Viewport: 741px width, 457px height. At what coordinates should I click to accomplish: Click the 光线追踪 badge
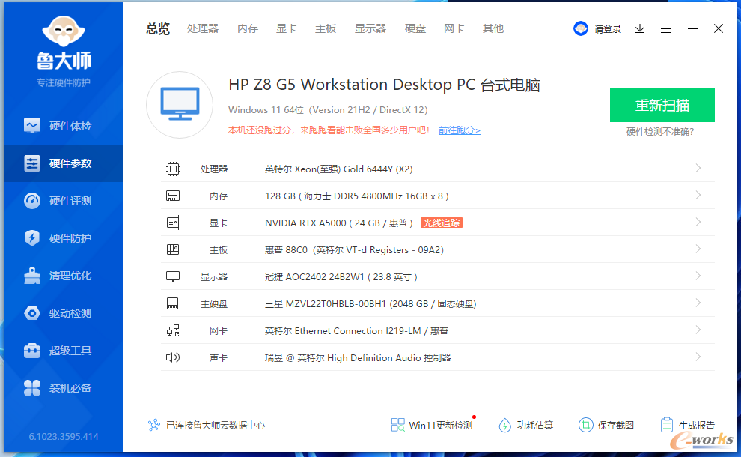click(442, 223)
